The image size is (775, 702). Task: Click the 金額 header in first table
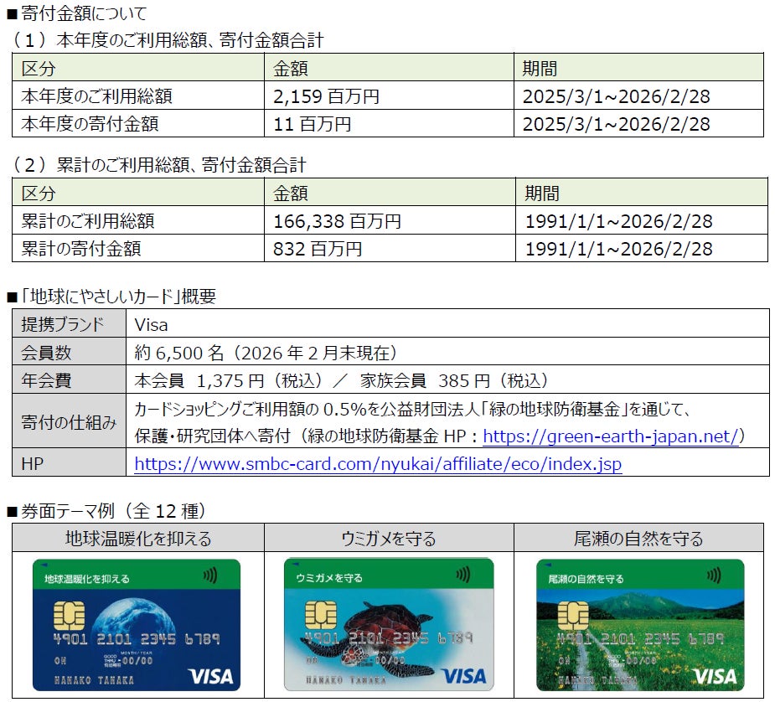[x=389, y=68]
